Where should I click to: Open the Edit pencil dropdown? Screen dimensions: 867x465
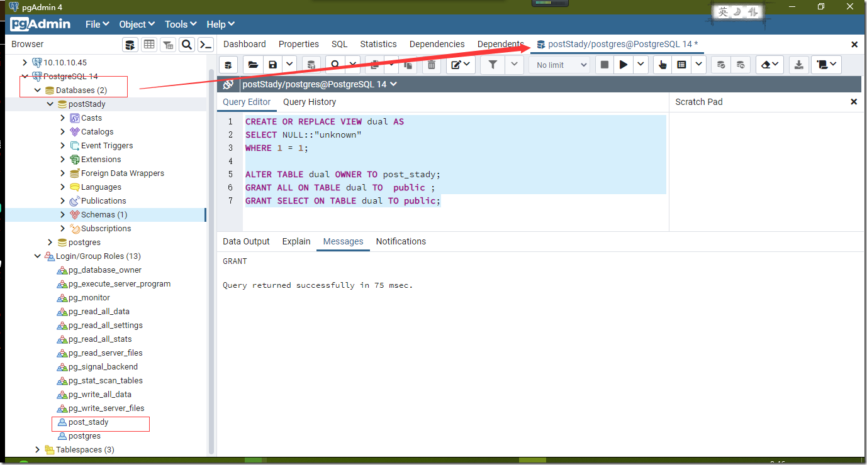click(460, 65)
